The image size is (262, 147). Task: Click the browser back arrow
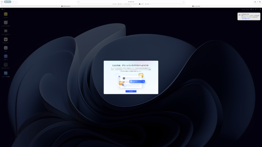point(13,2)
